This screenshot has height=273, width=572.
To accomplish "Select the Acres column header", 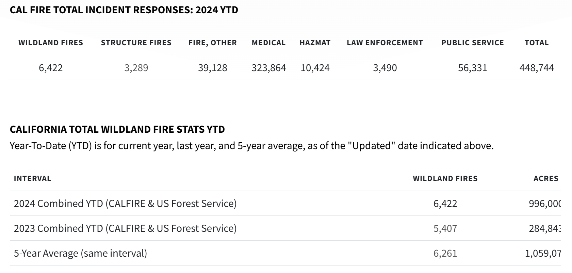I will click(546, 178).
